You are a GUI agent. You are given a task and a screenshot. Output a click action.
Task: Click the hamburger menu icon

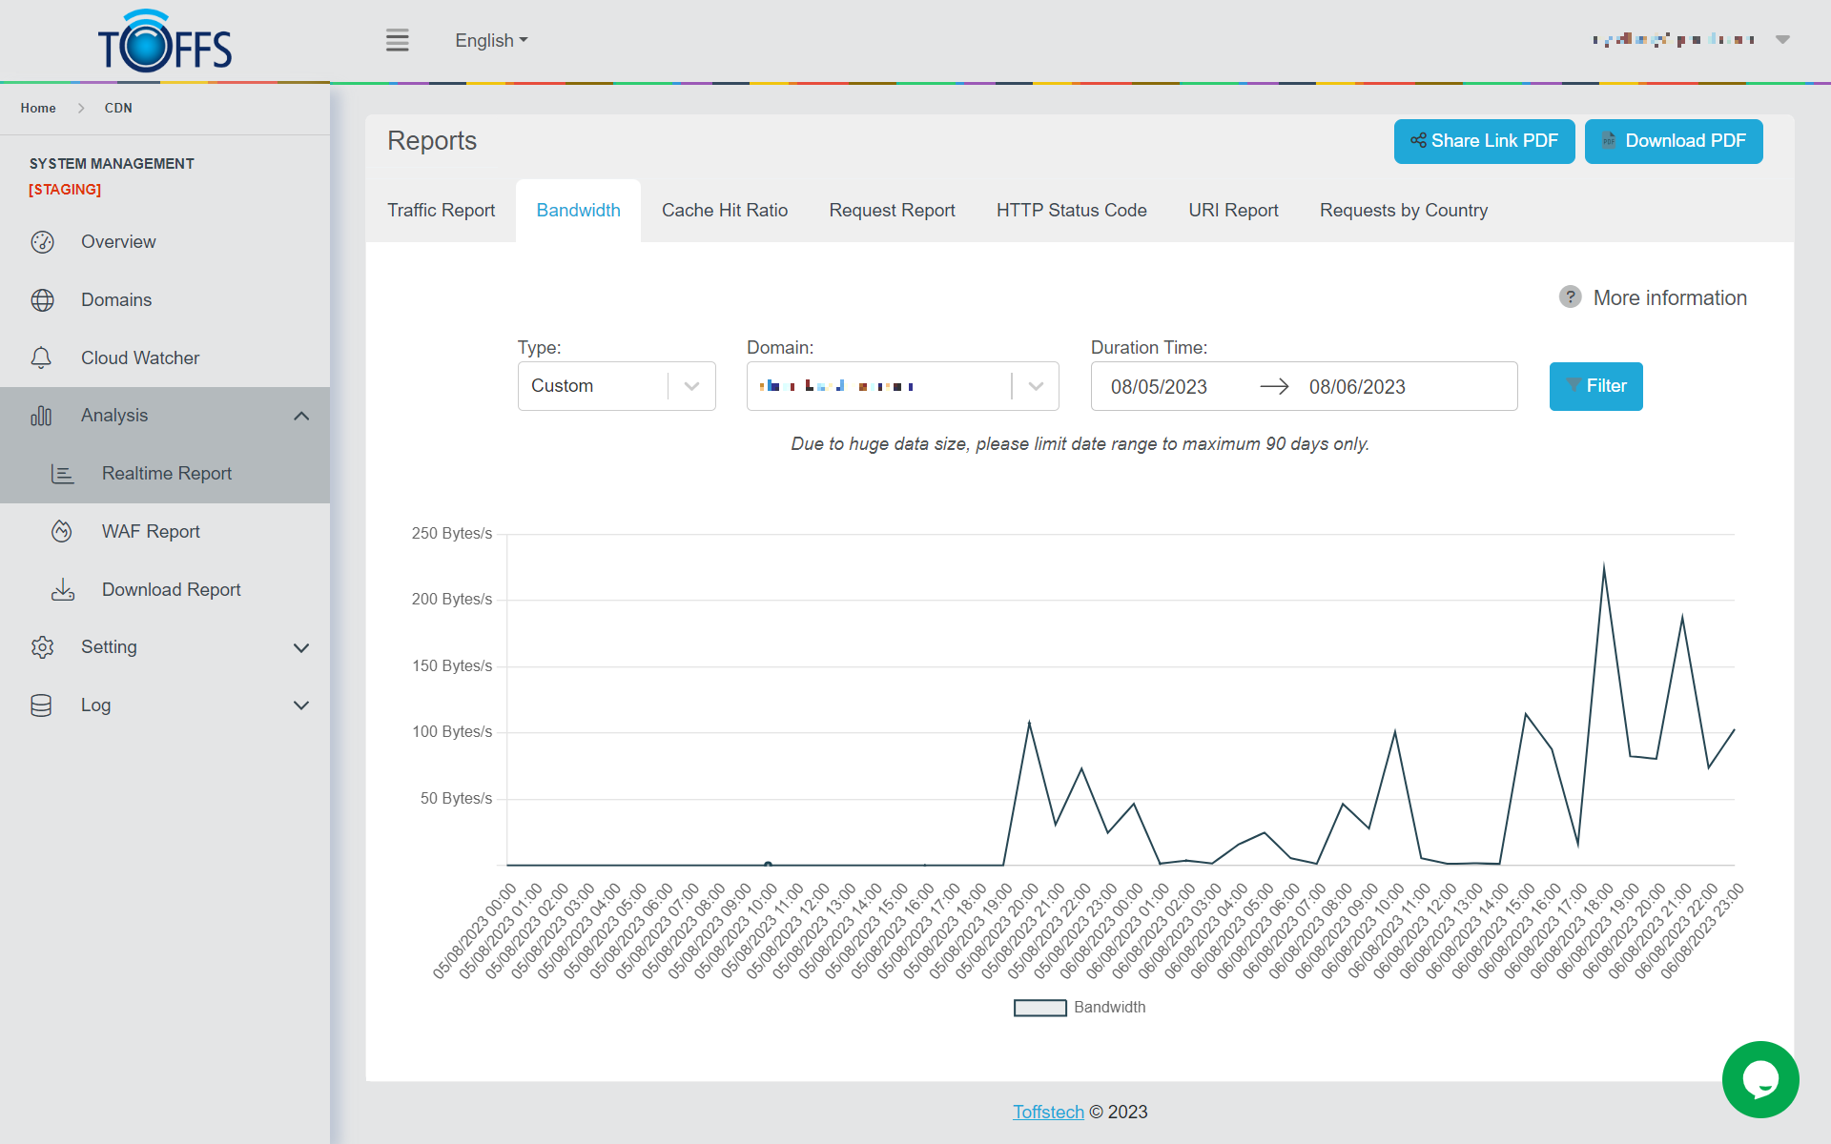coord(398,40)
